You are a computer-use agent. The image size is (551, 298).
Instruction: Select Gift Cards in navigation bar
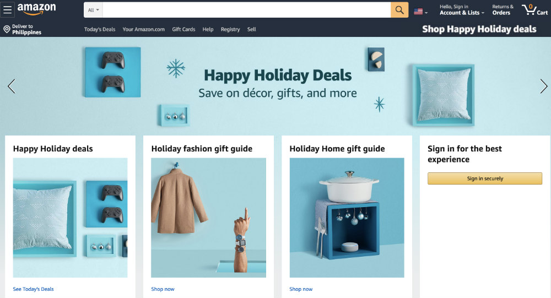click(x=183, y=29)
